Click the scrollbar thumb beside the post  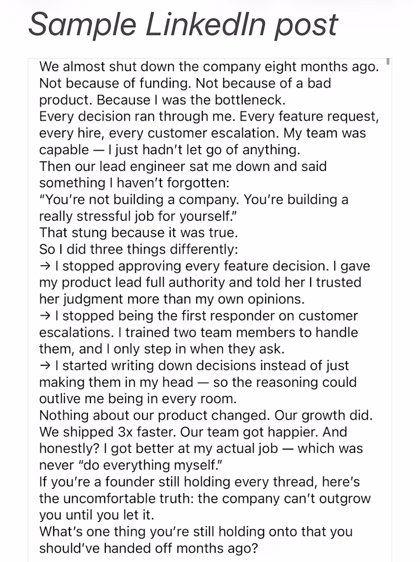388,61
